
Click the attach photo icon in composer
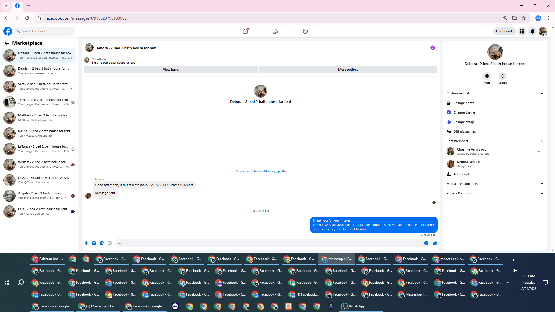point(94,243)
